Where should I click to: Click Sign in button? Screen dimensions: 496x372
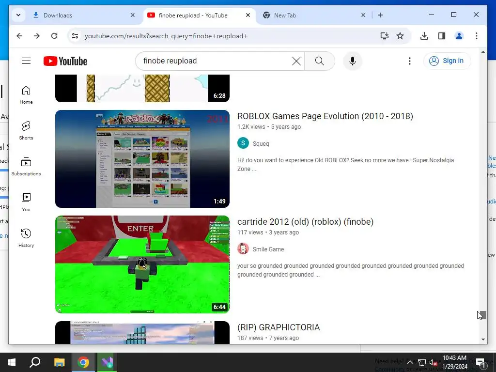click(x=447, y=61)
